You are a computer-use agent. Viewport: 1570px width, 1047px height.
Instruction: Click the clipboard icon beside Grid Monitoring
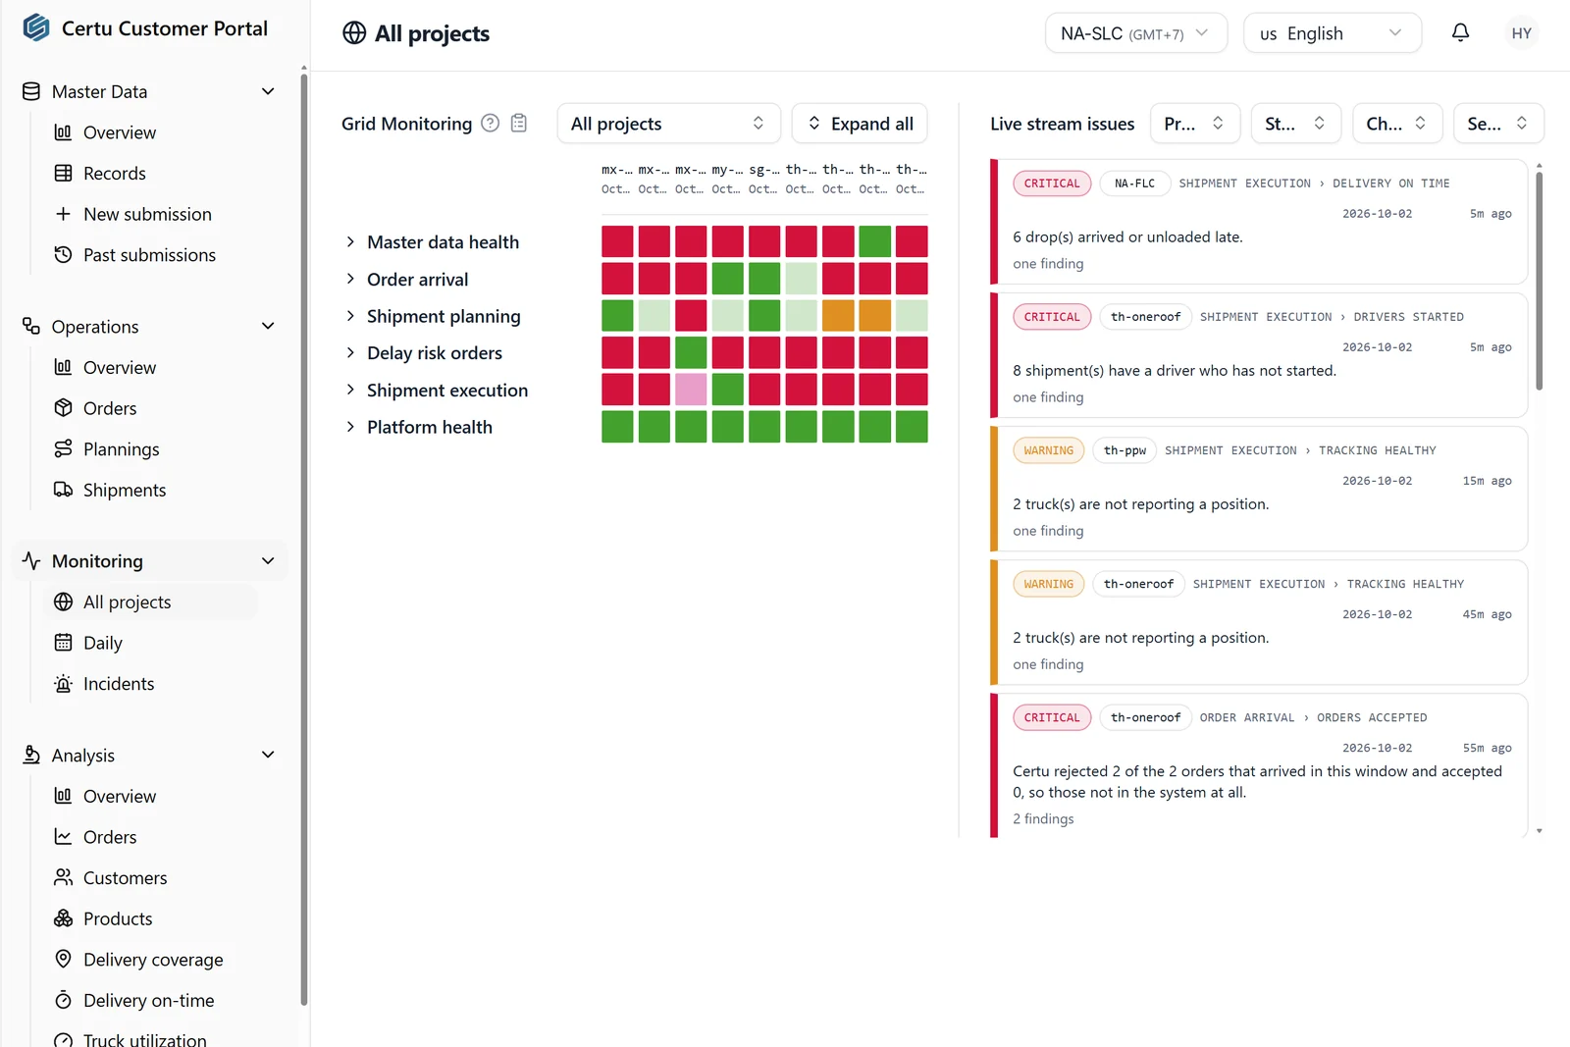pyautogui.click(x=519, y=123)
